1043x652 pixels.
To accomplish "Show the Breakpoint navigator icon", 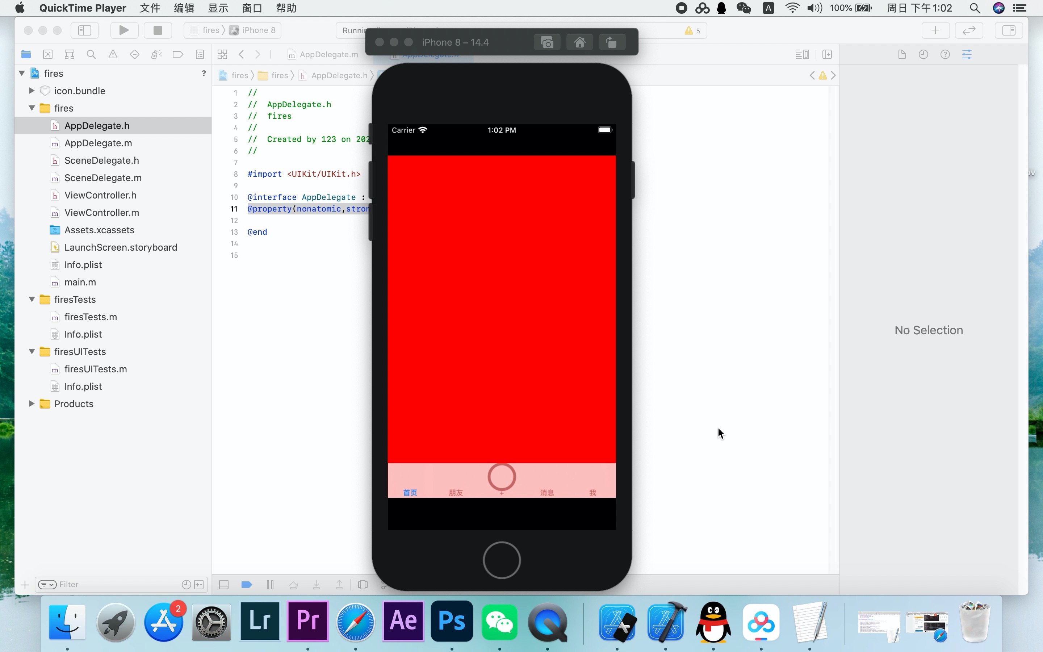I will (x=177, y=54).
